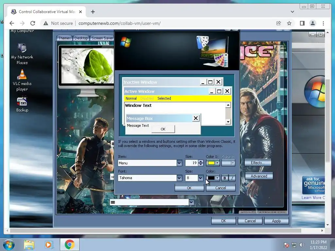Click Chrome icon in the taskbar

pos(70,244)
